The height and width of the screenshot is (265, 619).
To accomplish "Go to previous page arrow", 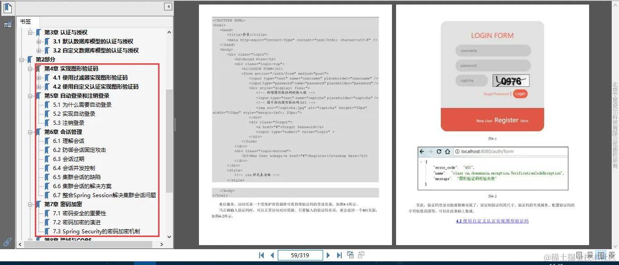I will pos(272,255).
